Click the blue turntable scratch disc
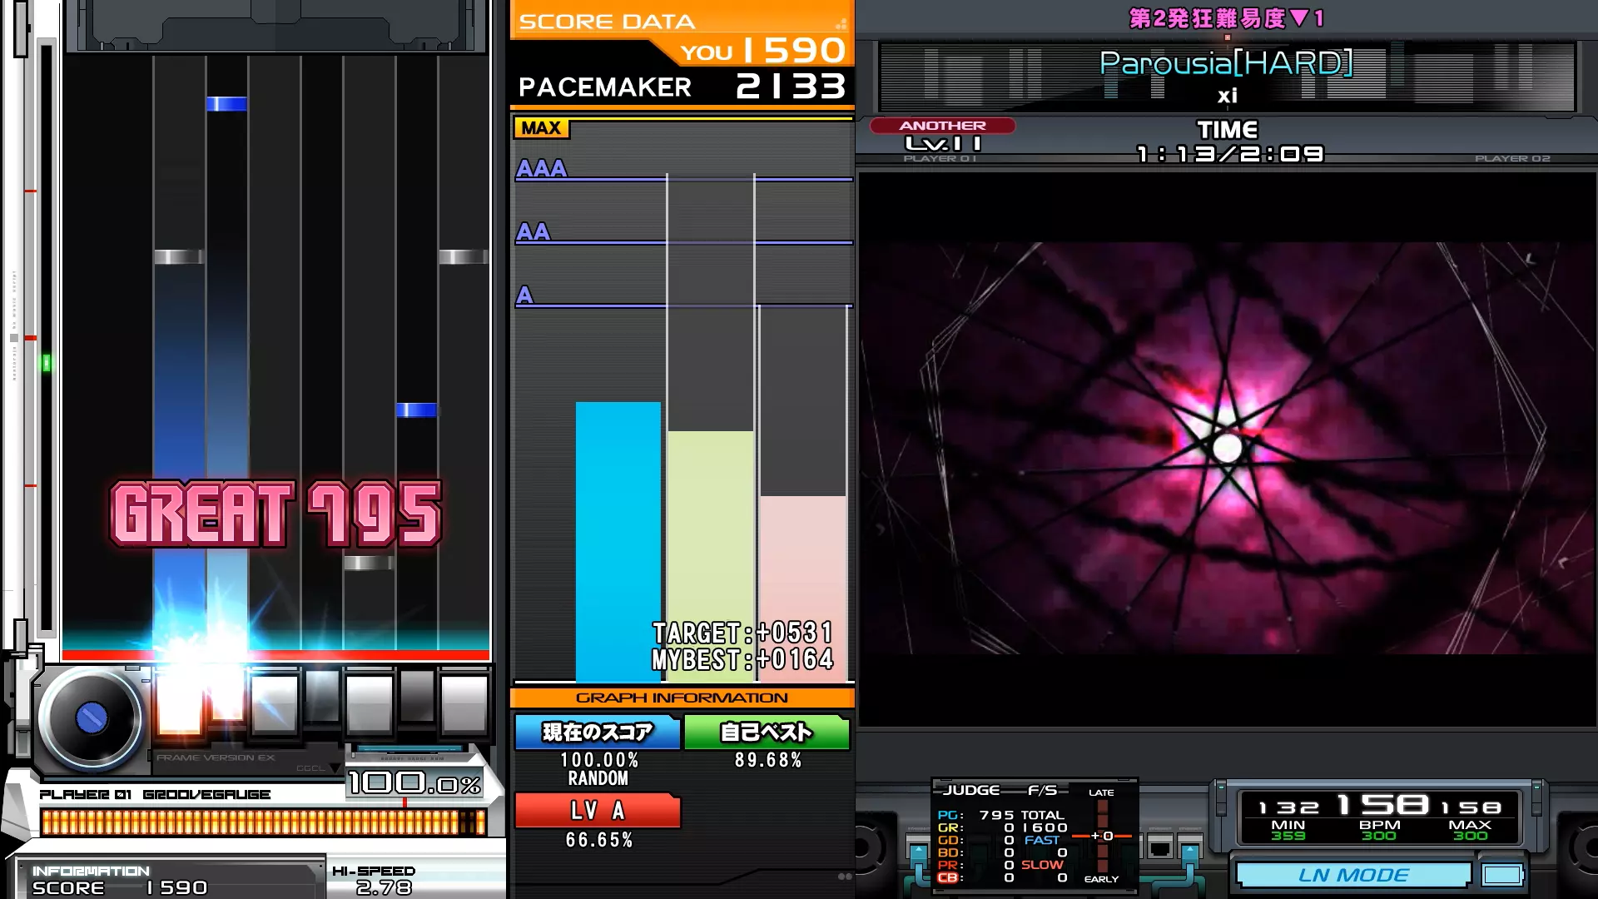1598x899 pixels. [x=91, y=717]
